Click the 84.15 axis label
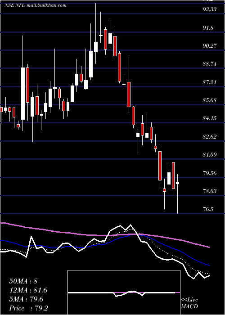 (210, 118)
